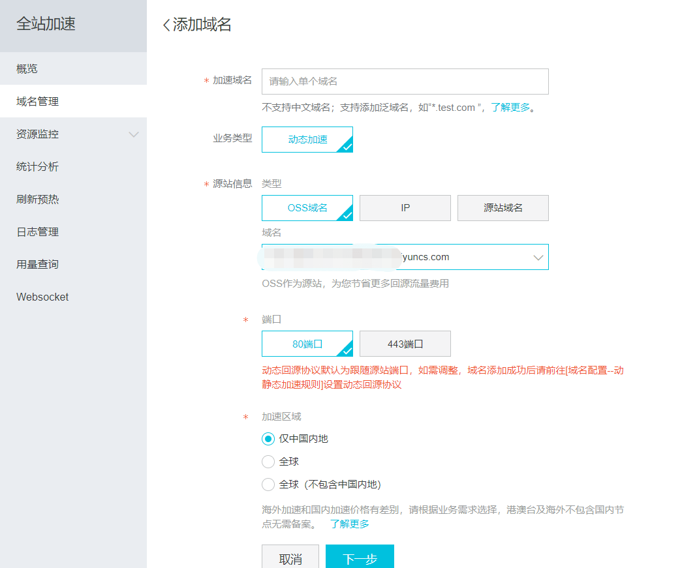This screenshot has height=568, width=682.
Task: Open the 域名 dropdown list
Action: [538, 258]
